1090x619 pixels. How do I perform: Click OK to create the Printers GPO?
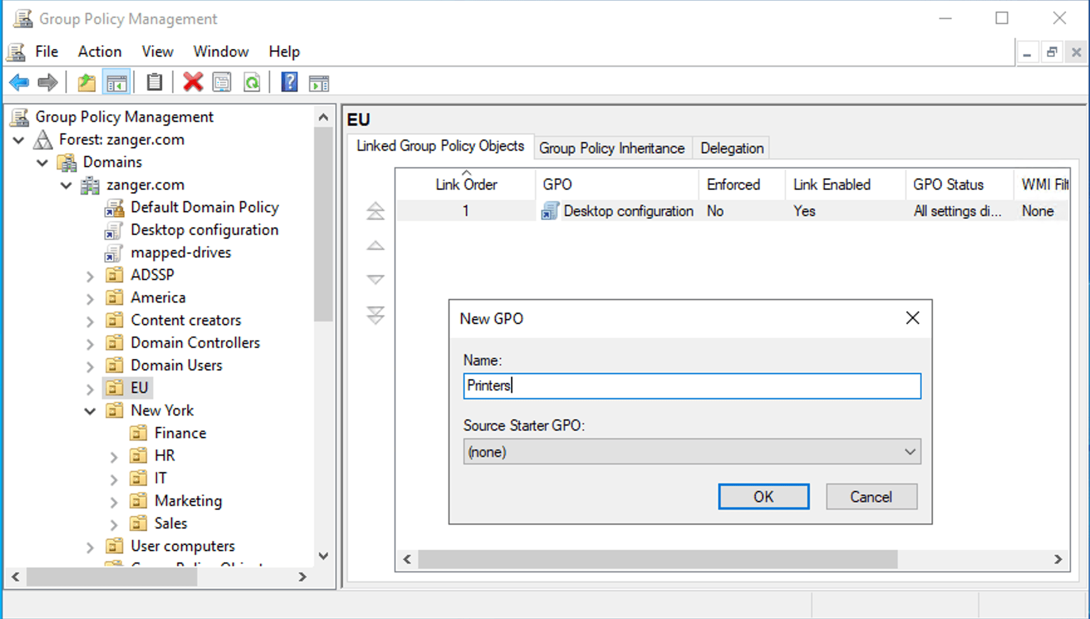tap(764, 497)
